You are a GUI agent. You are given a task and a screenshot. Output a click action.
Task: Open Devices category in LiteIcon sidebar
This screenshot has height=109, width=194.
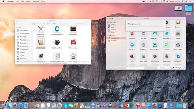click(112, 30)
